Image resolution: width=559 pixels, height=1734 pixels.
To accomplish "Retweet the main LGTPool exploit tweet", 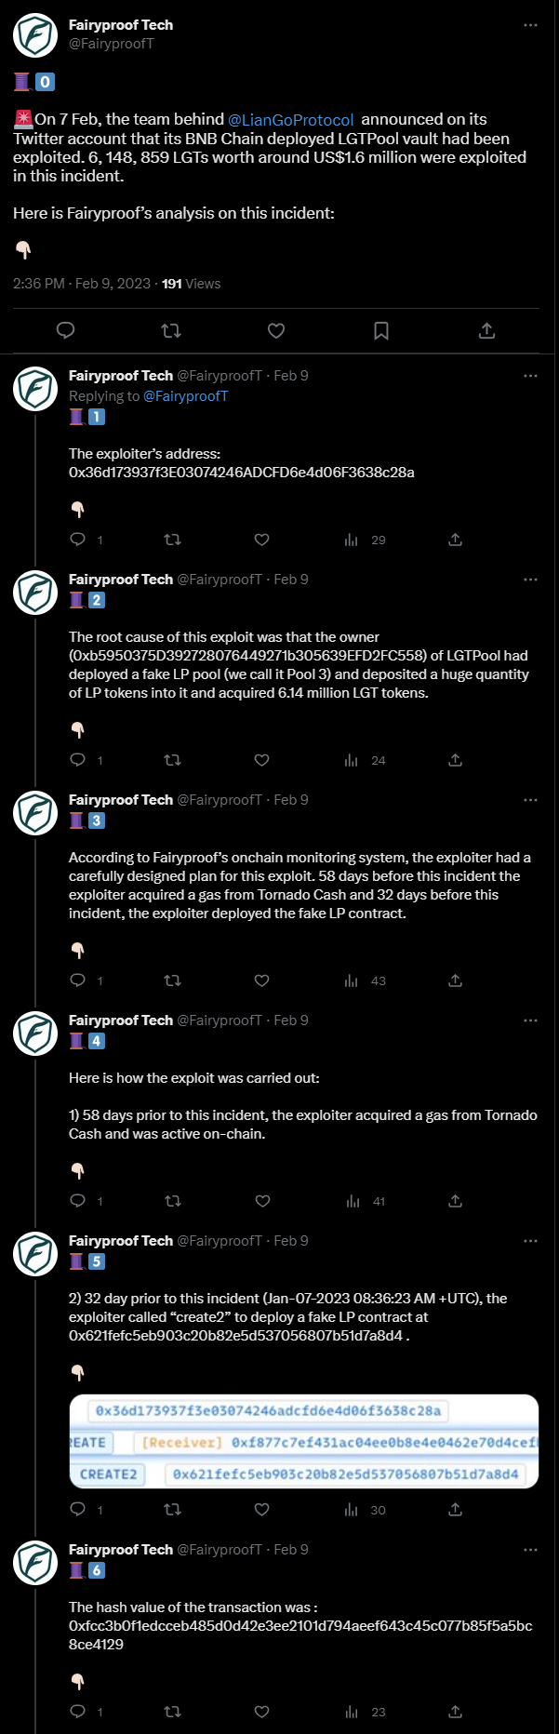I will [x=171, y=330].
